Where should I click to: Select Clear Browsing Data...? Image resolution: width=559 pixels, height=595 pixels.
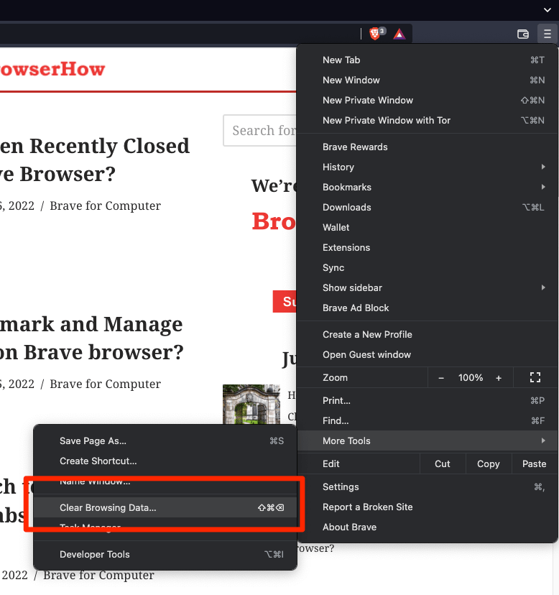coord(165,507)
